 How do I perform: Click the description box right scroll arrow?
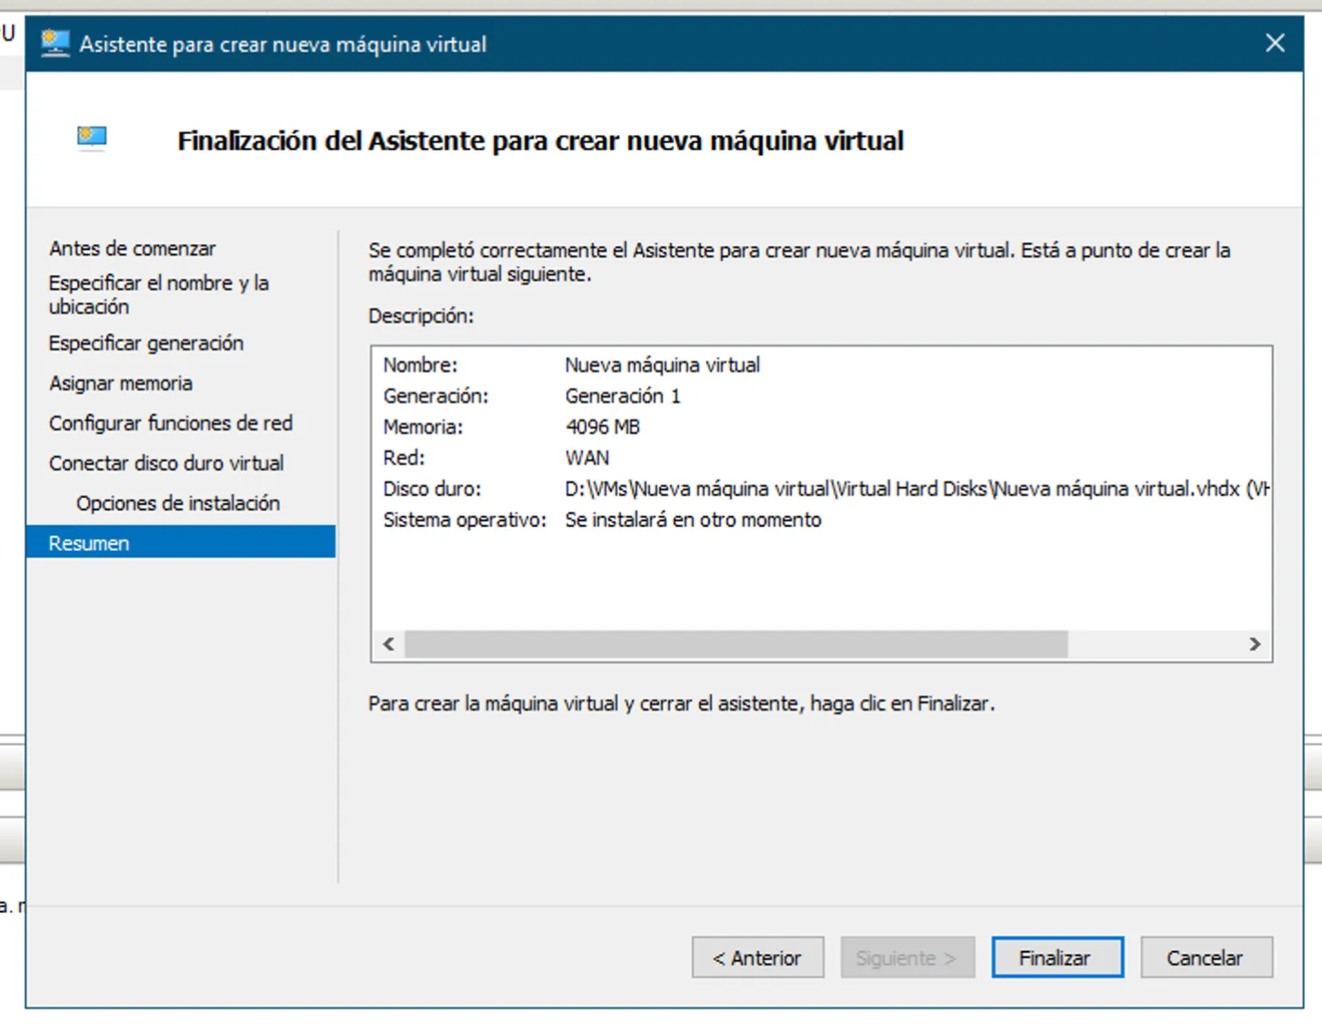point(1255,644)
